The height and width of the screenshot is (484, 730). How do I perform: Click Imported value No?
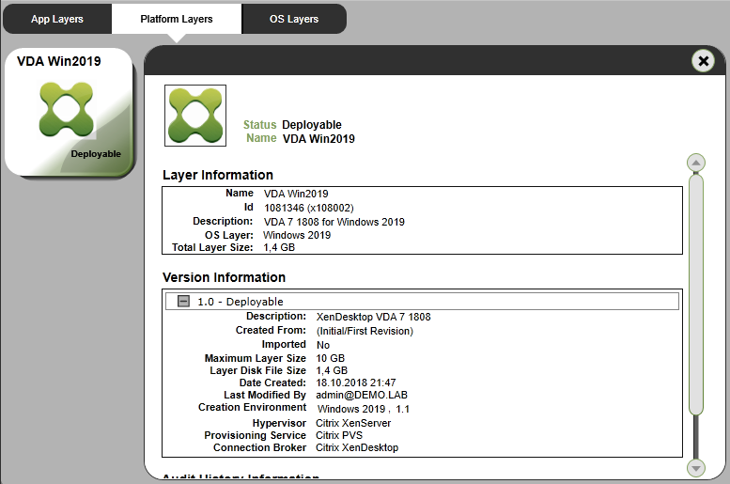click(323, 345)
